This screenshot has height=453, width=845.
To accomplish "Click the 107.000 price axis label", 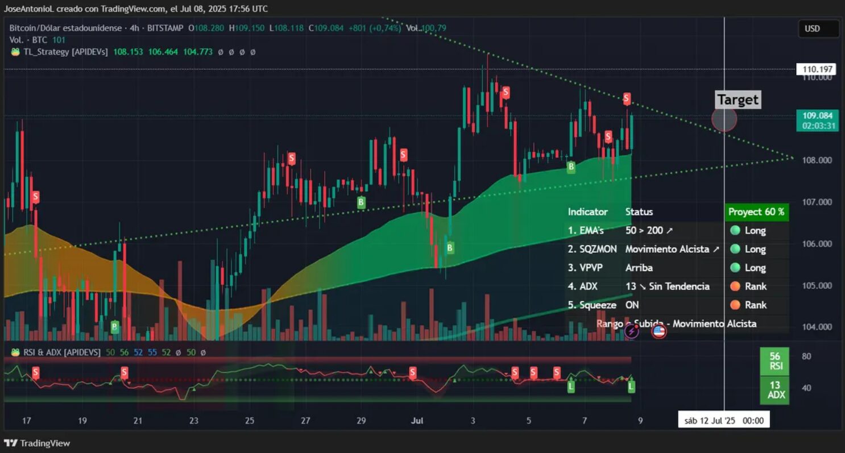I will tap(817, 202).
